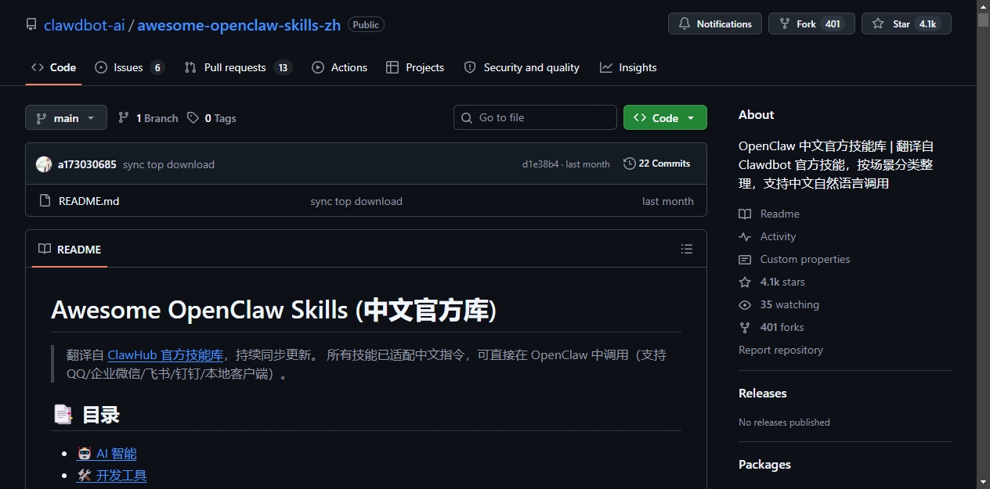The width and height of the screenshot is (990, 489).
Task: Click the Issues count badge 6
Action: pos(157,67)
